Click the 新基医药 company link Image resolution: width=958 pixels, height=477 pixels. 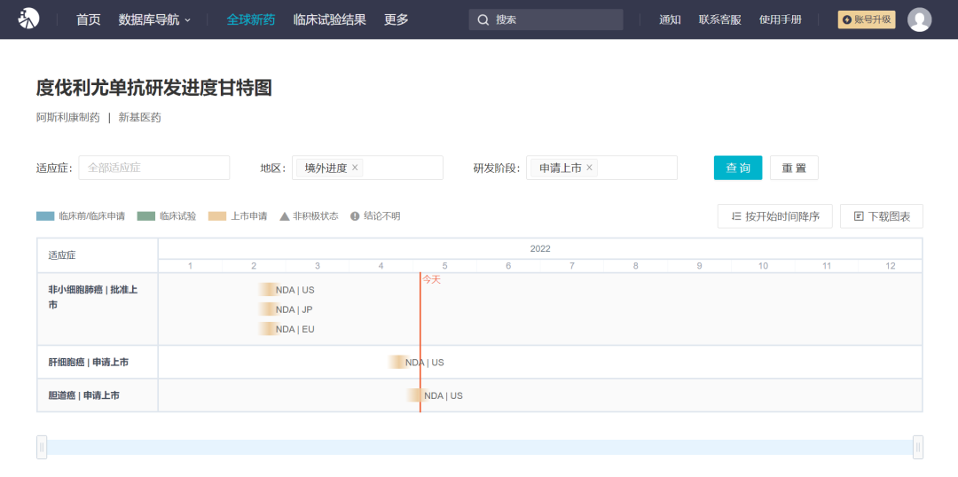[x=140, y=118]
